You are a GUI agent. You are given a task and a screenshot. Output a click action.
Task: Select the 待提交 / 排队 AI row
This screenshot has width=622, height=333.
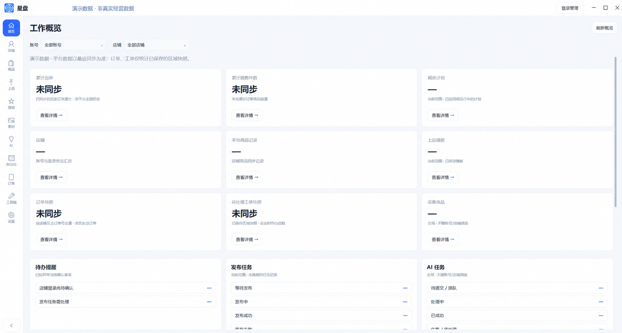click(517, 288)
